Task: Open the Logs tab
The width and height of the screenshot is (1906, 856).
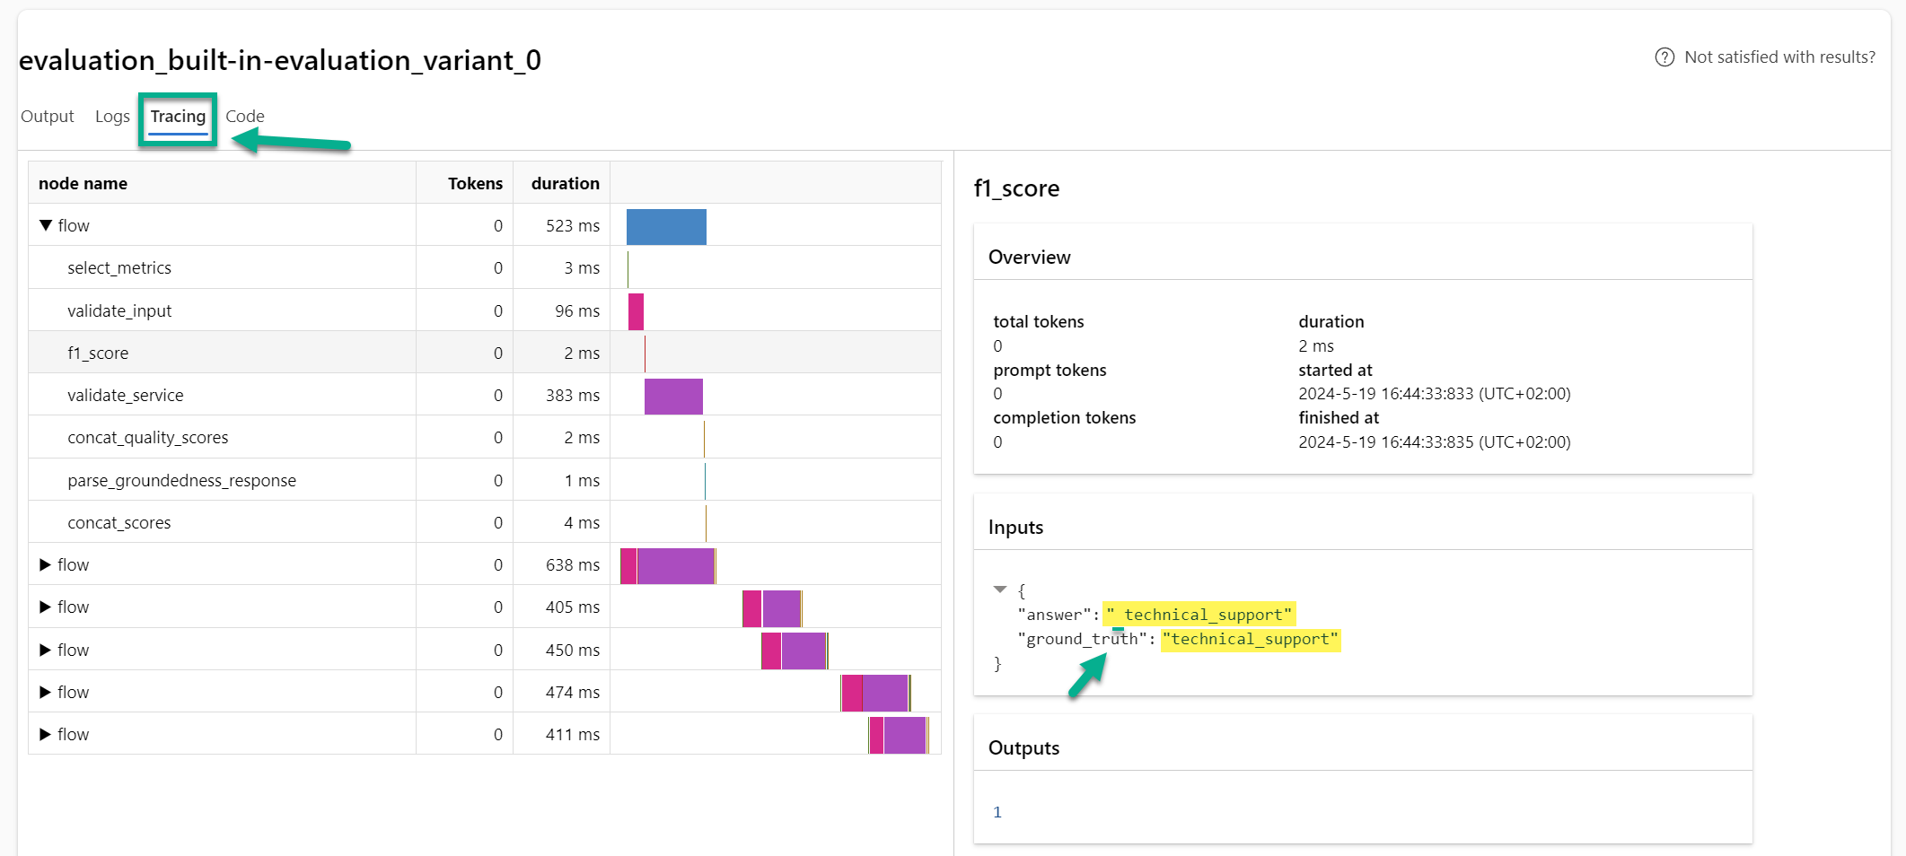Action: (112, 117)
